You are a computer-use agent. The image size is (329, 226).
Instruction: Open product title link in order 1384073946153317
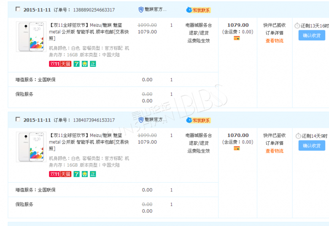(89, 142)
